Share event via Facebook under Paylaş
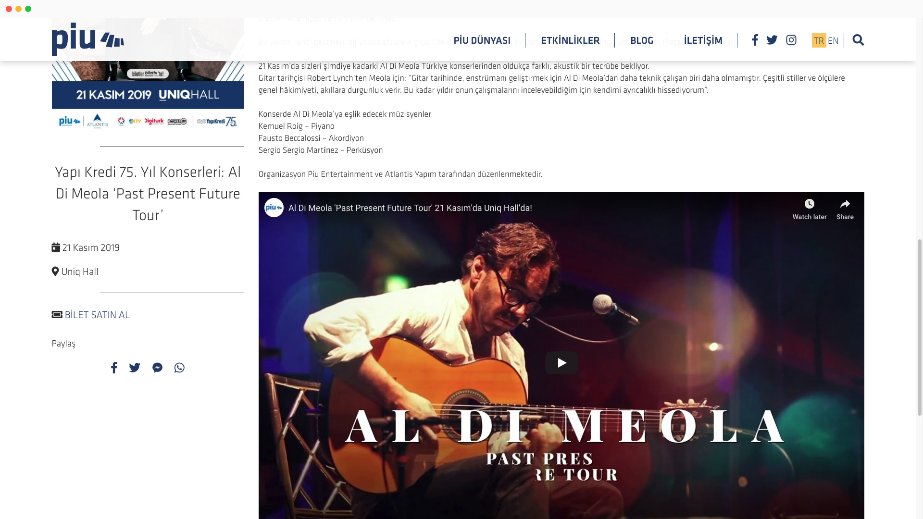Image resolution: width=923 pixels, height=519 pixels. (114, 368)
